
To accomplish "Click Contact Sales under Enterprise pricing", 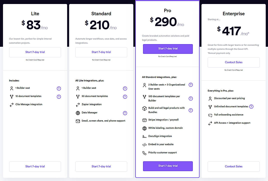I will [x=233, y=62].
